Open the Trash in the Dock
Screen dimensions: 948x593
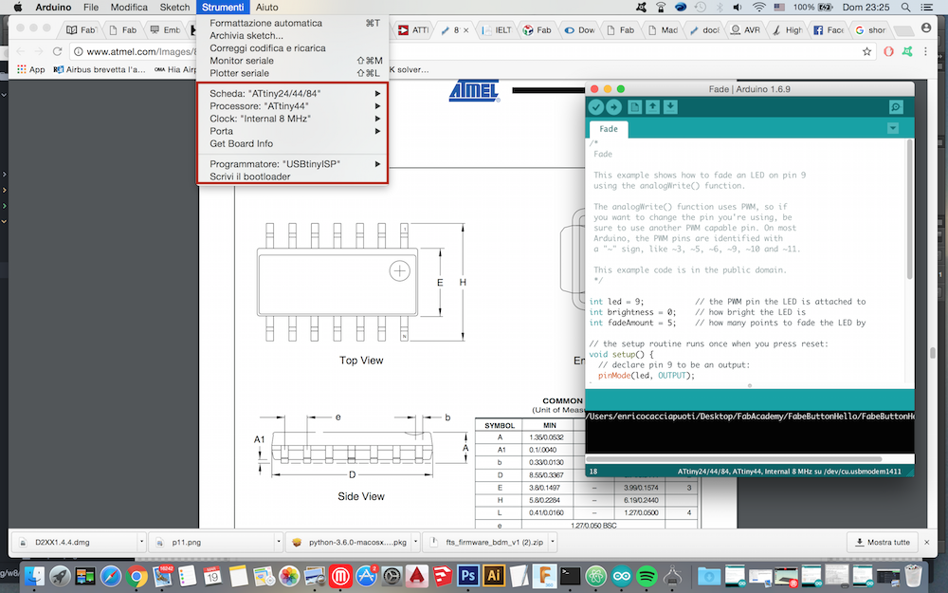[913, 576]
